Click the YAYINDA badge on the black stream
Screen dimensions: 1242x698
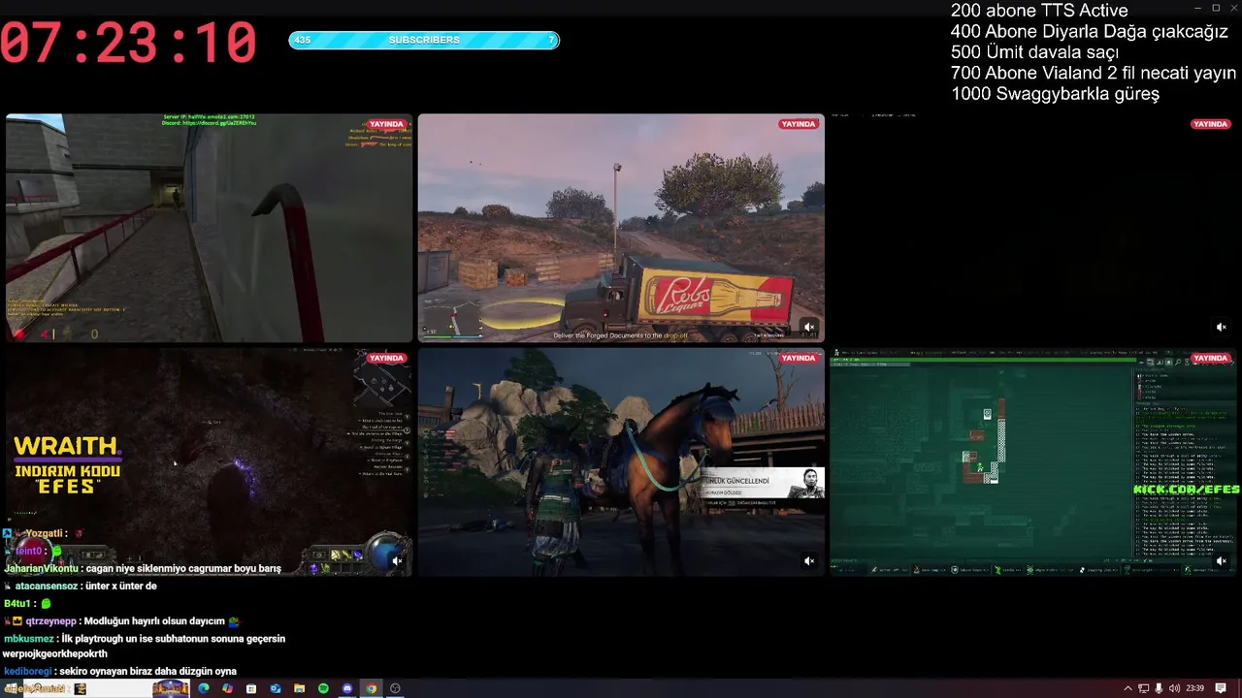(x=1211, y=124)
